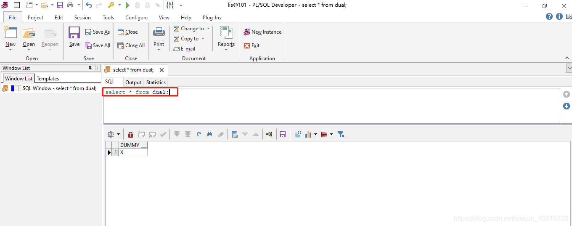Click the Previous record up-triangle icon
This screenshot has width=572, height=226.
coord(256,134)
